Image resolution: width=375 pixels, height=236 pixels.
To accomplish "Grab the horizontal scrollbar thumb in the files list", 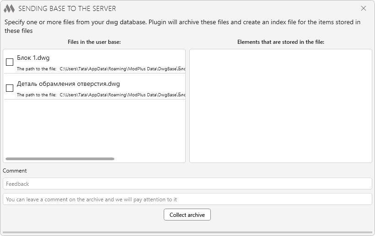I will pyautogui.click(x=59, y=159).
